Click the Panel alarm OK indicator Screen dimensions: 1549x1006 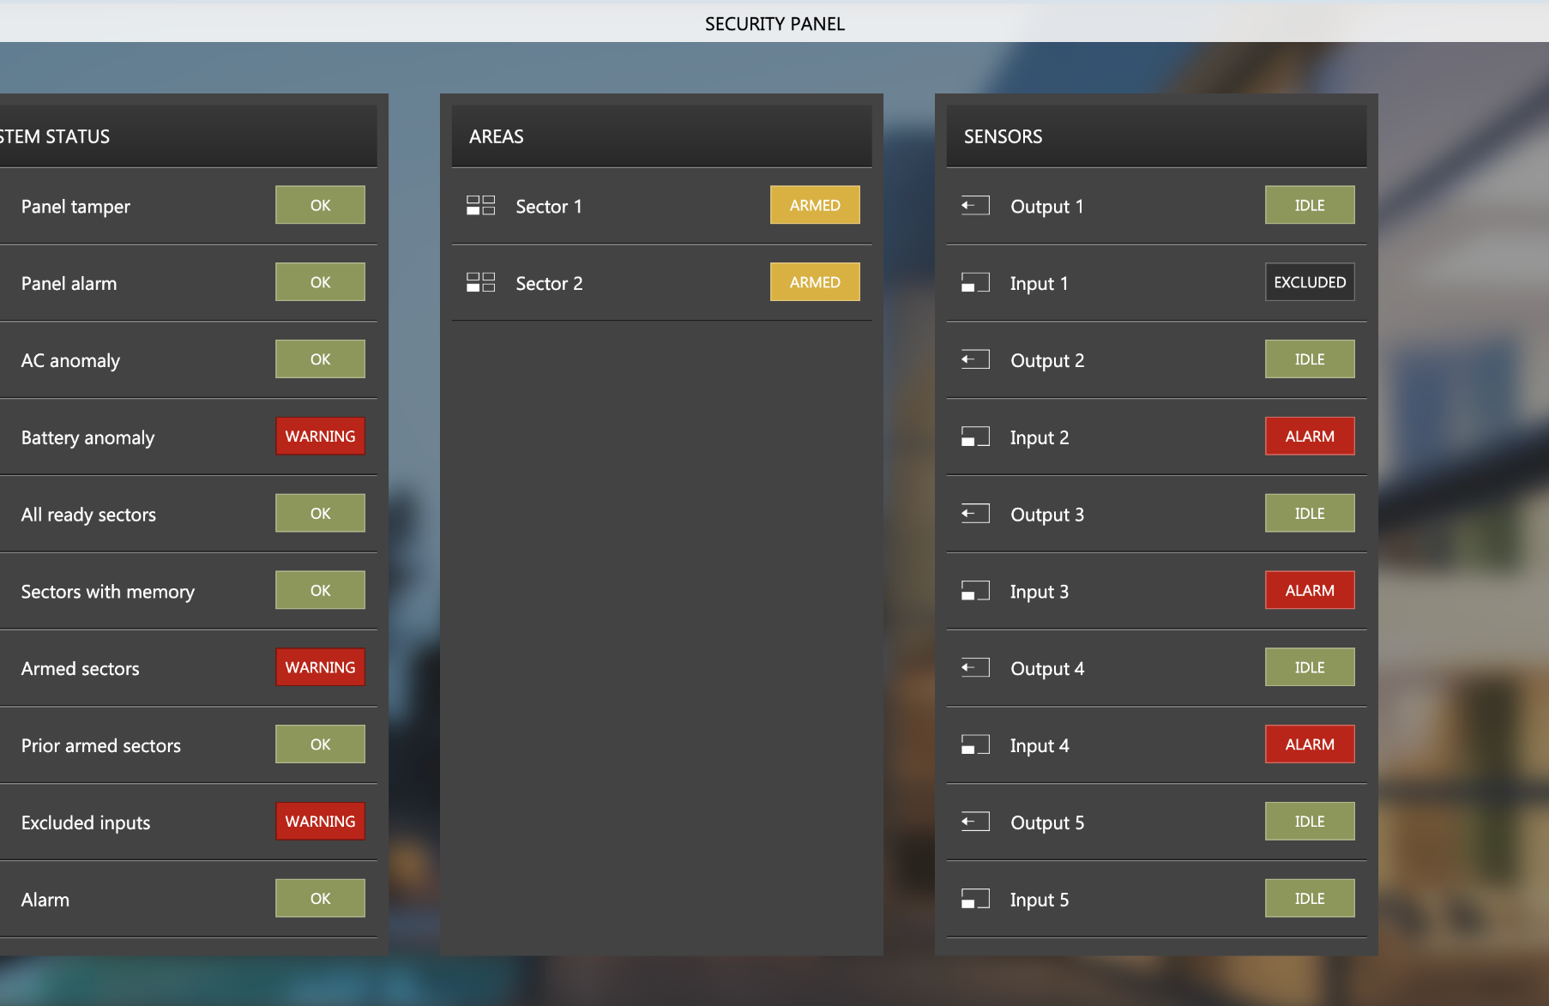pos(320,282)
